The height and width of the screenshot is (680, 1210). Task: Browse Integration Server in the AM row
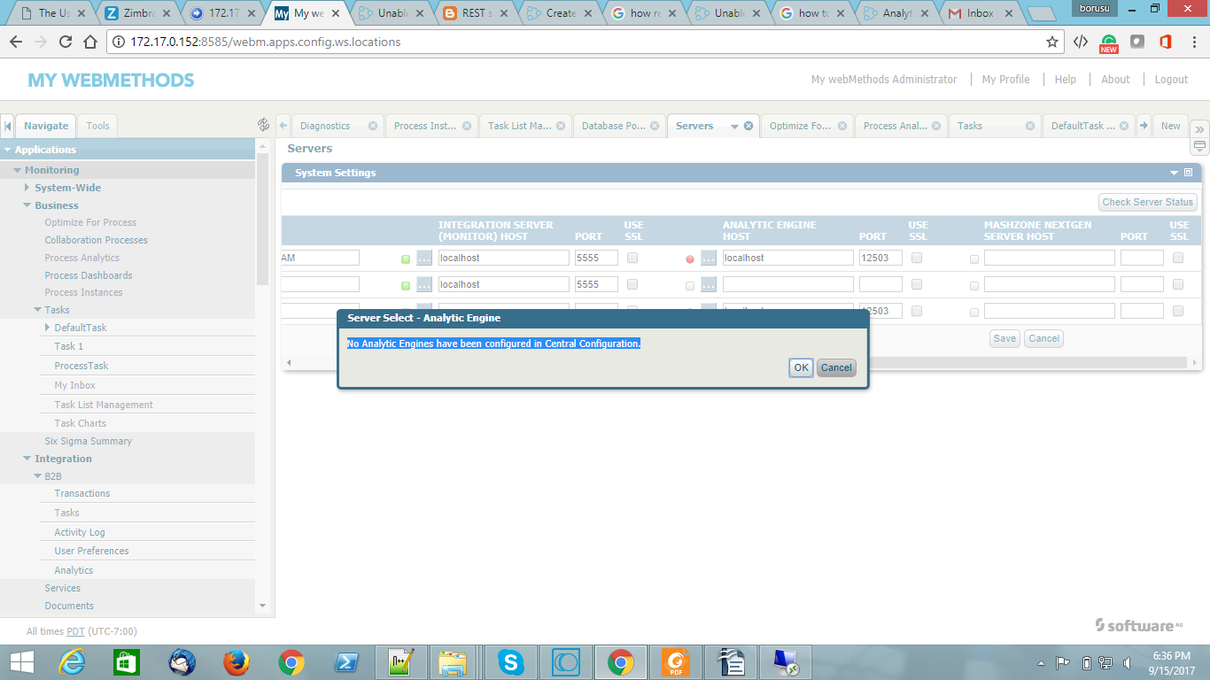coord(424,259)
